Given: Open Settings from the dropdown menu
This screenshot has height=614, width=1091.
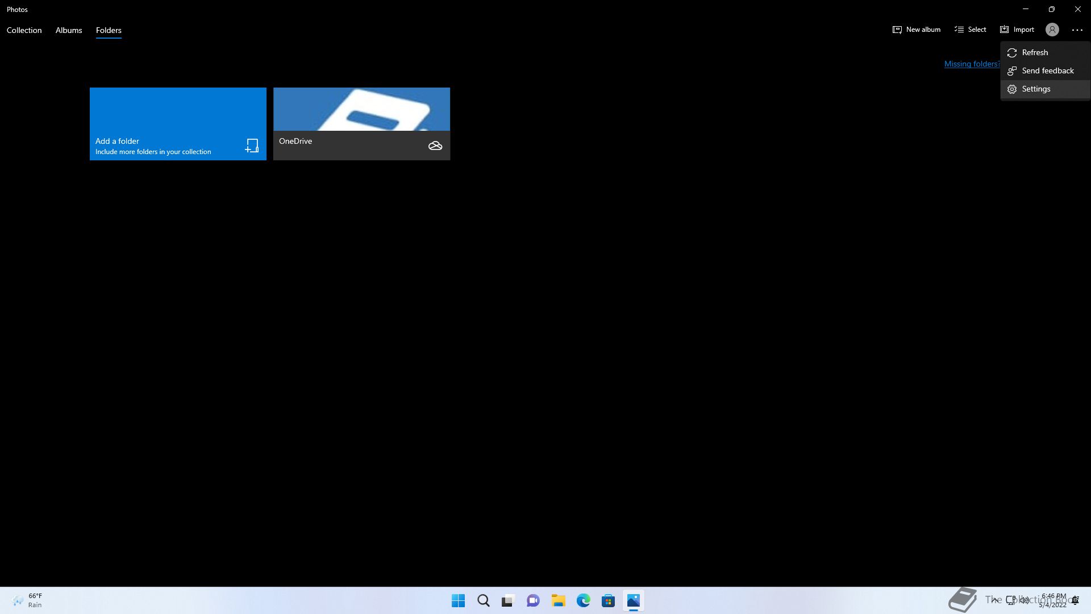Looking at the screenshot, I should click(1036, 89).
